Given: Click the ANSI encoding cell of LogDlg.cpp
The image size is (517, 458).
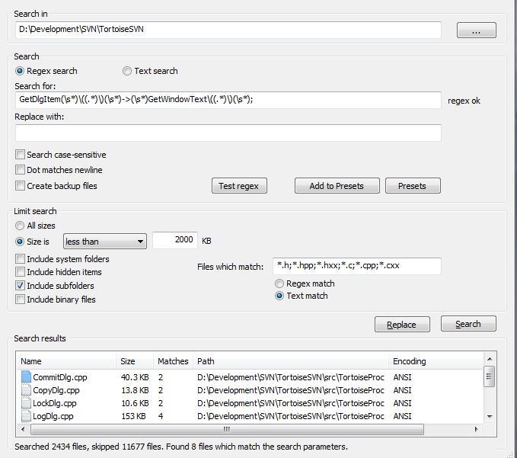Looking at the screenshot, I should click(x=402, y=416).
